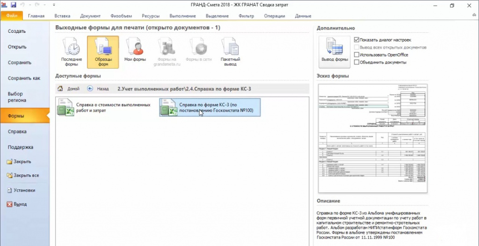Select Справка по форме КС-3 form
The width and height of the screenshot is (479, 246).
click(x=210, y=107)
